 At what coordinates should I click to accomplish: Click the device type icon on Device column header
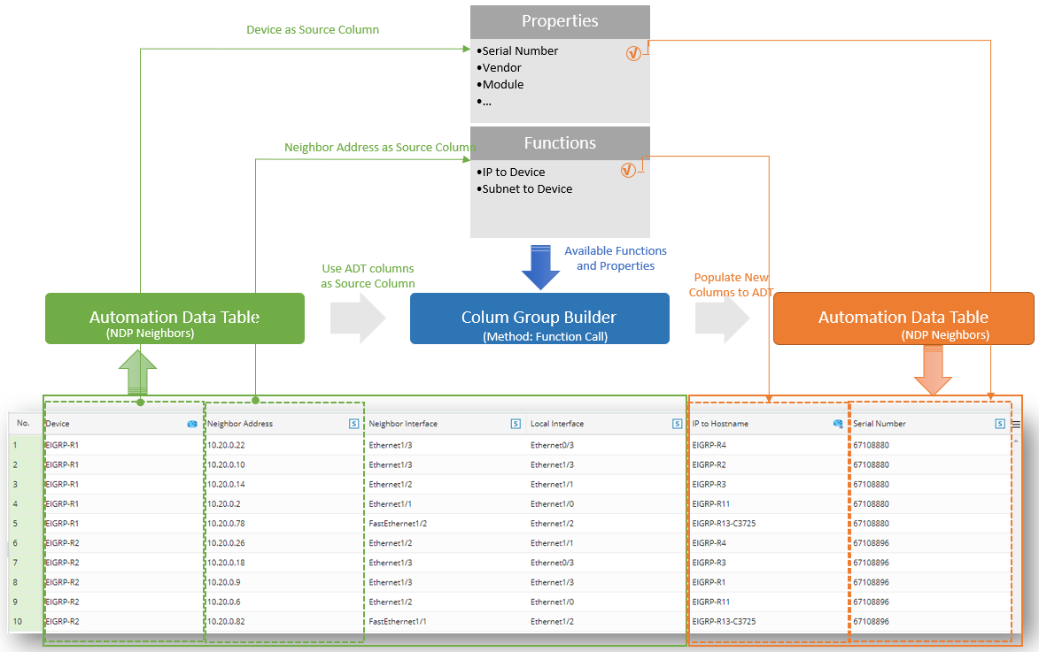[192, 424]
